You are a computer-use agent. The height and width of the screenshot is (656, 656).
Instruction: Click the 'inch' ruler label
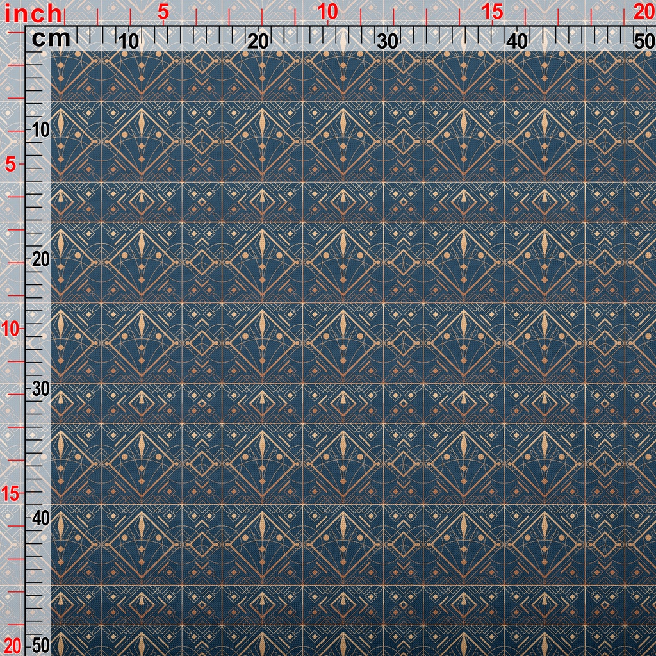click(33, 14)
